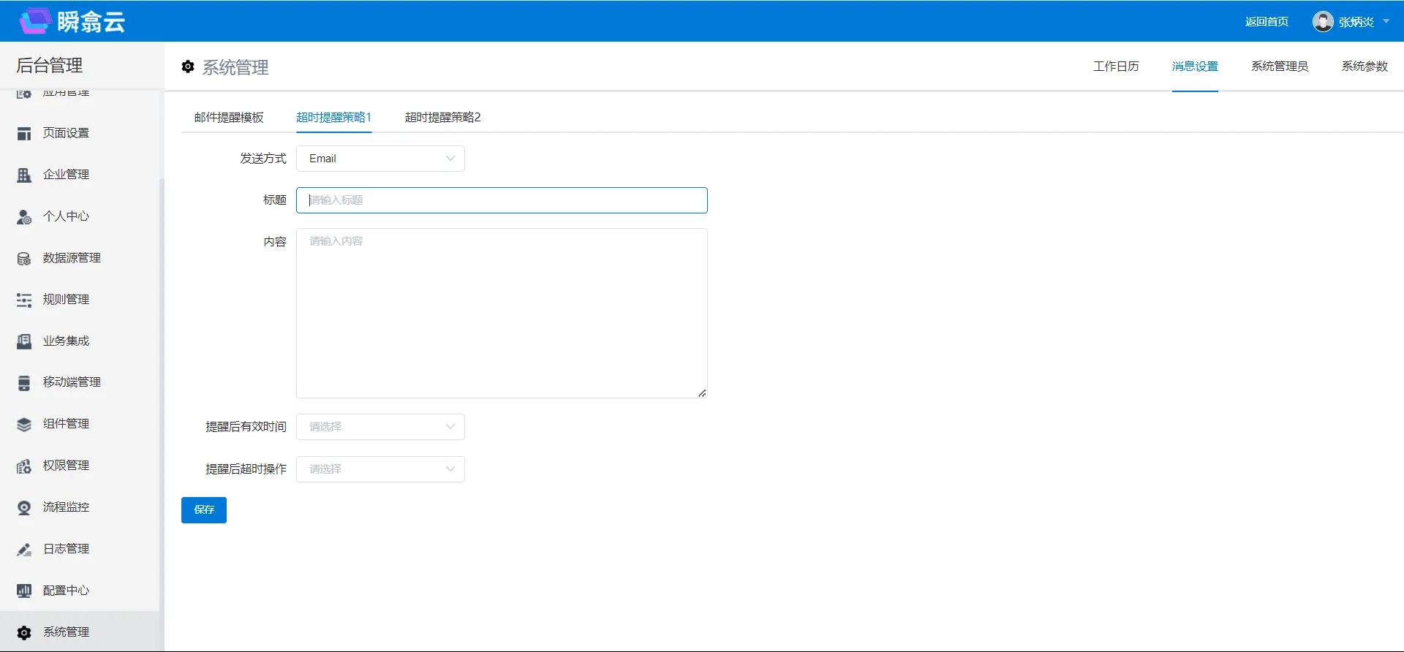The image size is (1404, 652).
Task: Expand the 提醒后有效时间 dropdown
Action: [380, 427]
